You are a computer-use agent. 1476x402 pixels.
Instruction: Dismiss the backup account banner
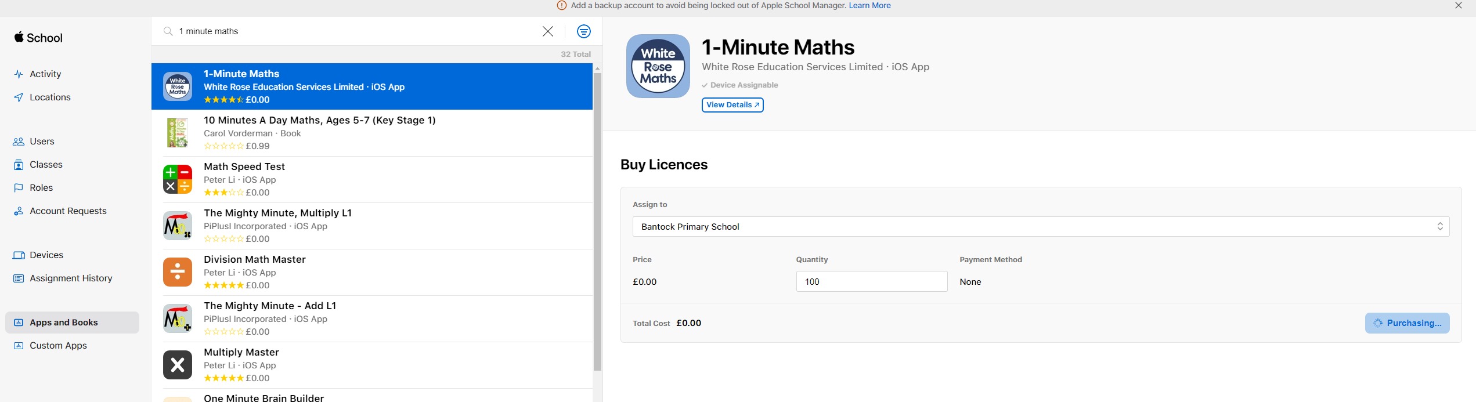pyautogui.click(x=1459, y=6)
